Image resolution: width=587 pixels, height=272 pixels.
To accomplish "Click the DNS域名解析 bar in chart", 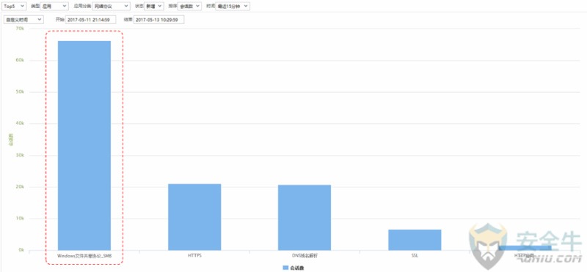I will coord(305,217).
